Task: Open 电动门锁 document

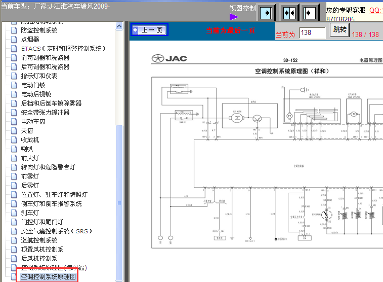Action: (33, 85)
